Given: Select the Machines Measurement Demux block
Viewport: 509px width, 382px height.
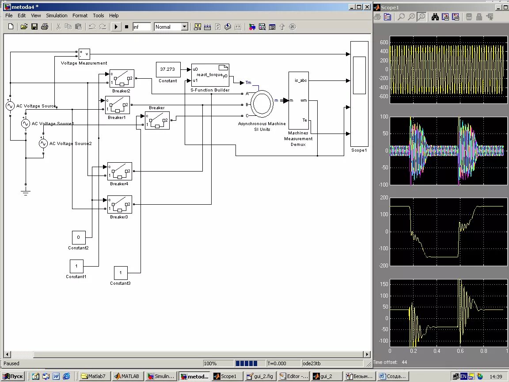Looking at the screenshot, I should (299, 100).
